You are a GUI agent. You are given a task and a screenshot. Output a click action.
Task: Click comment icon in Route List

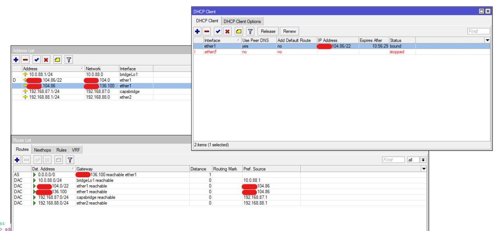click(x=59, y=160)
